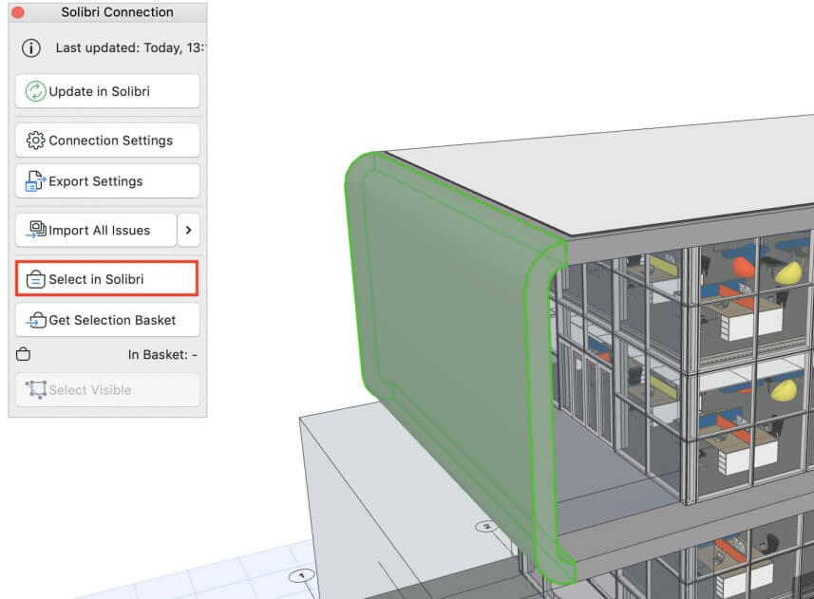Click the Select Visible button
The image size is (814, 599).
click(107, 389)
